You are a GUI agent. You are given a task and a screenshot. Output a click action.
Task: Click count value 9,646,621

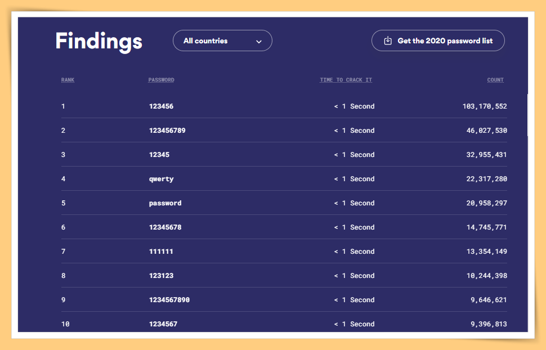(x=489, y=300)
